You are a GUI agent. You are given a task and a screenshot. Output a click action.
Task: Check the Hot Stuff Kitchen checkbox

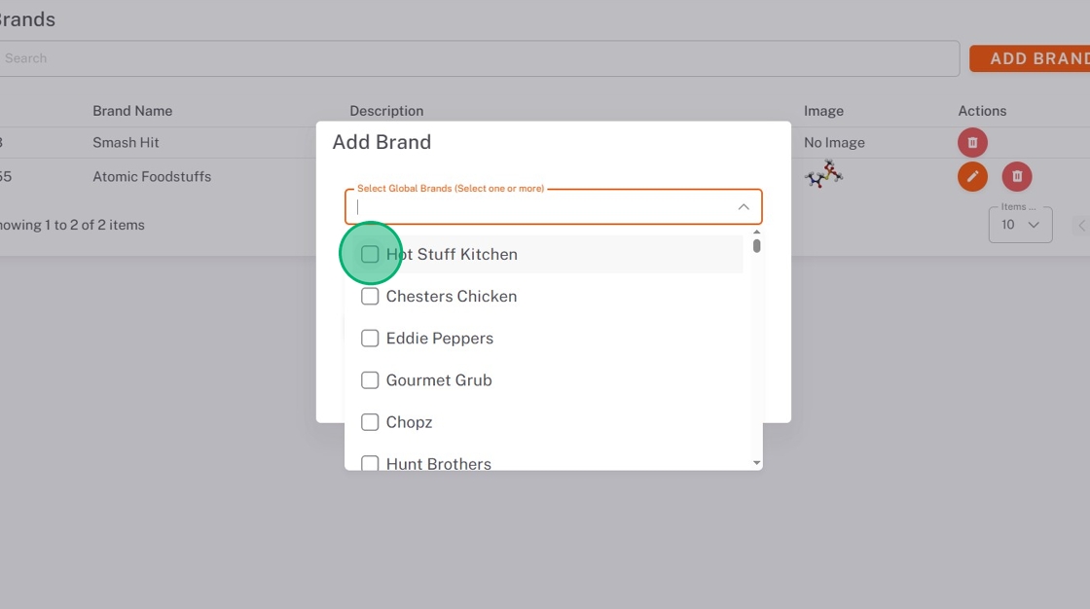point(370,254)
